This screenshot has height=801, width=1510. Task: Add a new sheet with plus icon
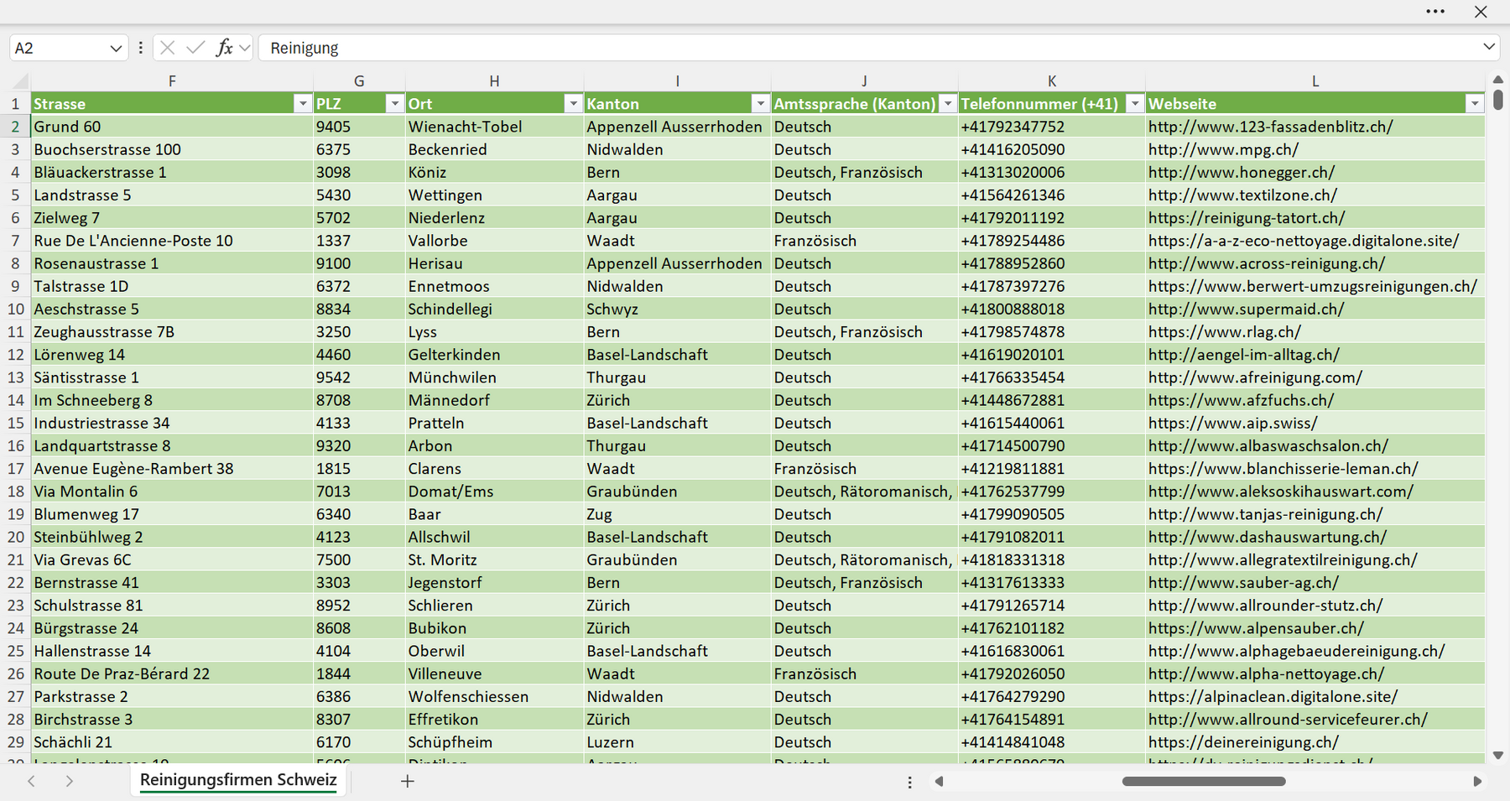point(408,781)
